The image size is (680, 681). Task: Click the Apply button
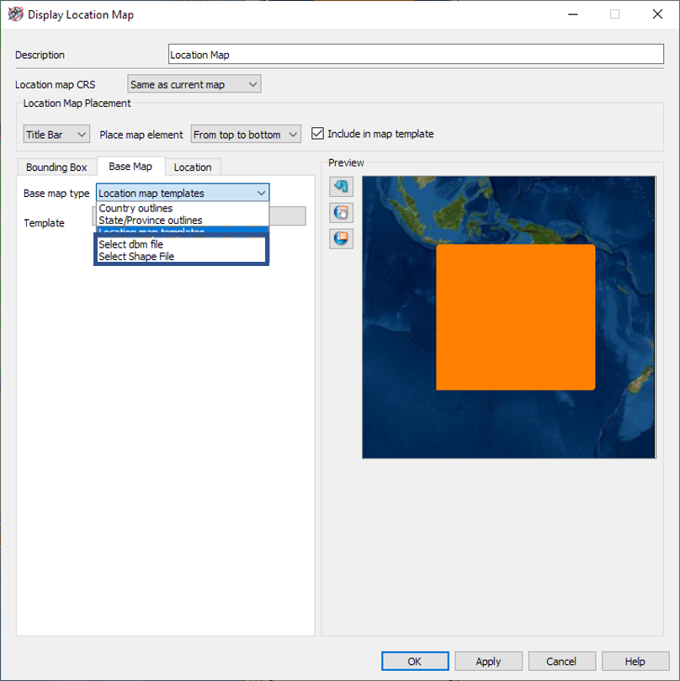[488, 661]
